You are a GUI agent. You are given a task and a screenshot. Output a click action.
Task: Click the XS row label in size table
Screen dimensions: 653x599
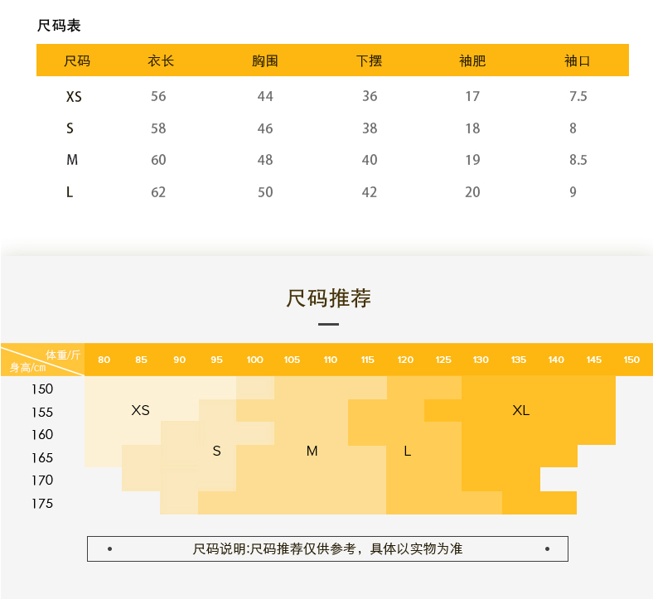point(74,97)
